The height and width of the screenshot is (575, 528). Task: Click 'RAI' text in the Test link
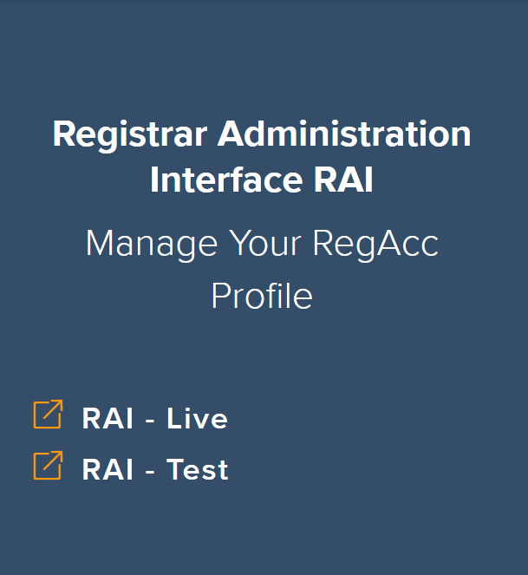[x=108, y=469]
